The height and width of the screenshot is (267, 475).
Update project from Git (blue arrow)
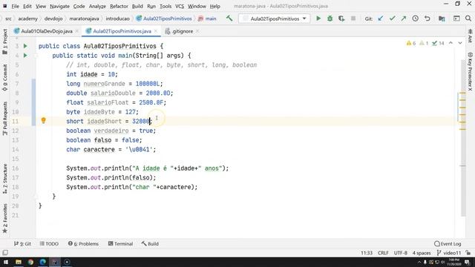click(381, 19)
